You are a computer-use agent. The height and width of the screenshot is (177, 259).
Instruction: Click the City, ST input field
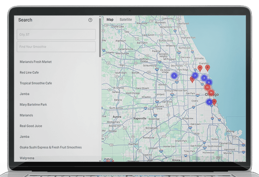coord(56,35)
